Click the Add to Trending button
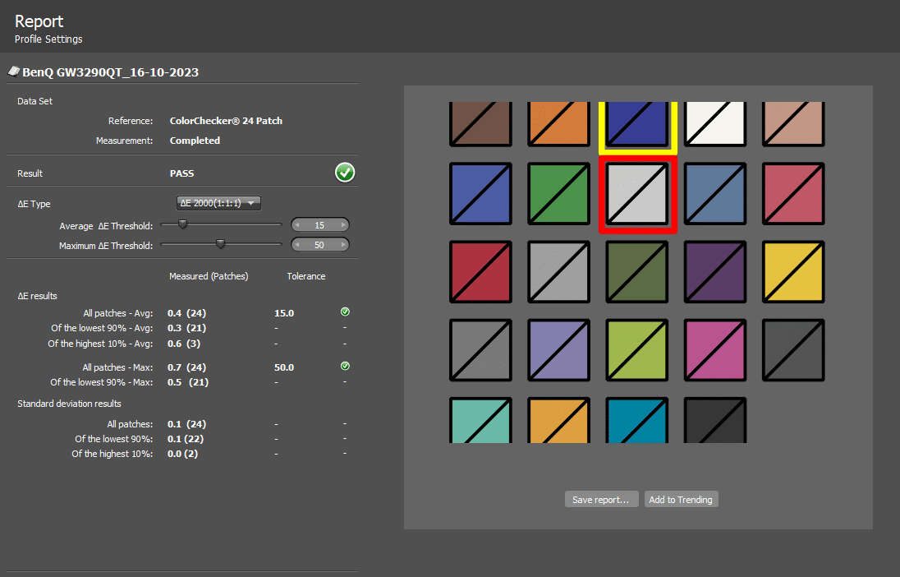 click(681, 500)
